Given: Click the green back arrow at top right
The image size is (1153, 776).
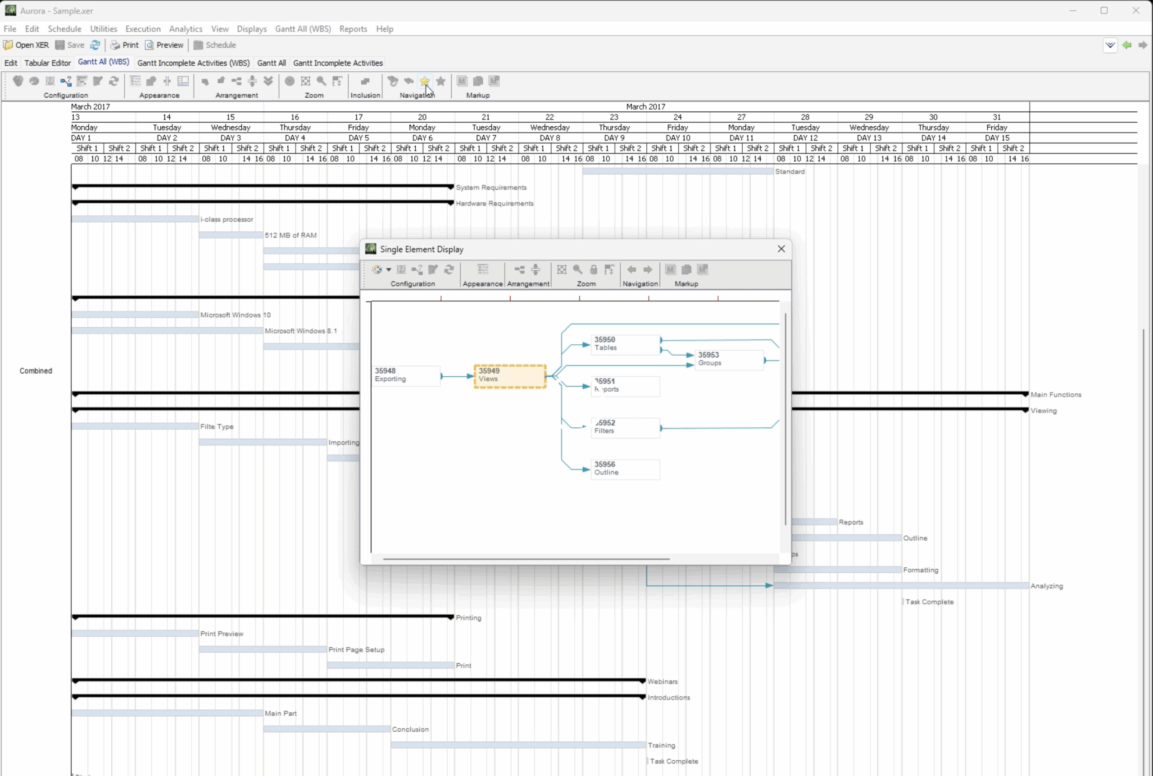Looking at the screenshot, I should coord(1127,45).
